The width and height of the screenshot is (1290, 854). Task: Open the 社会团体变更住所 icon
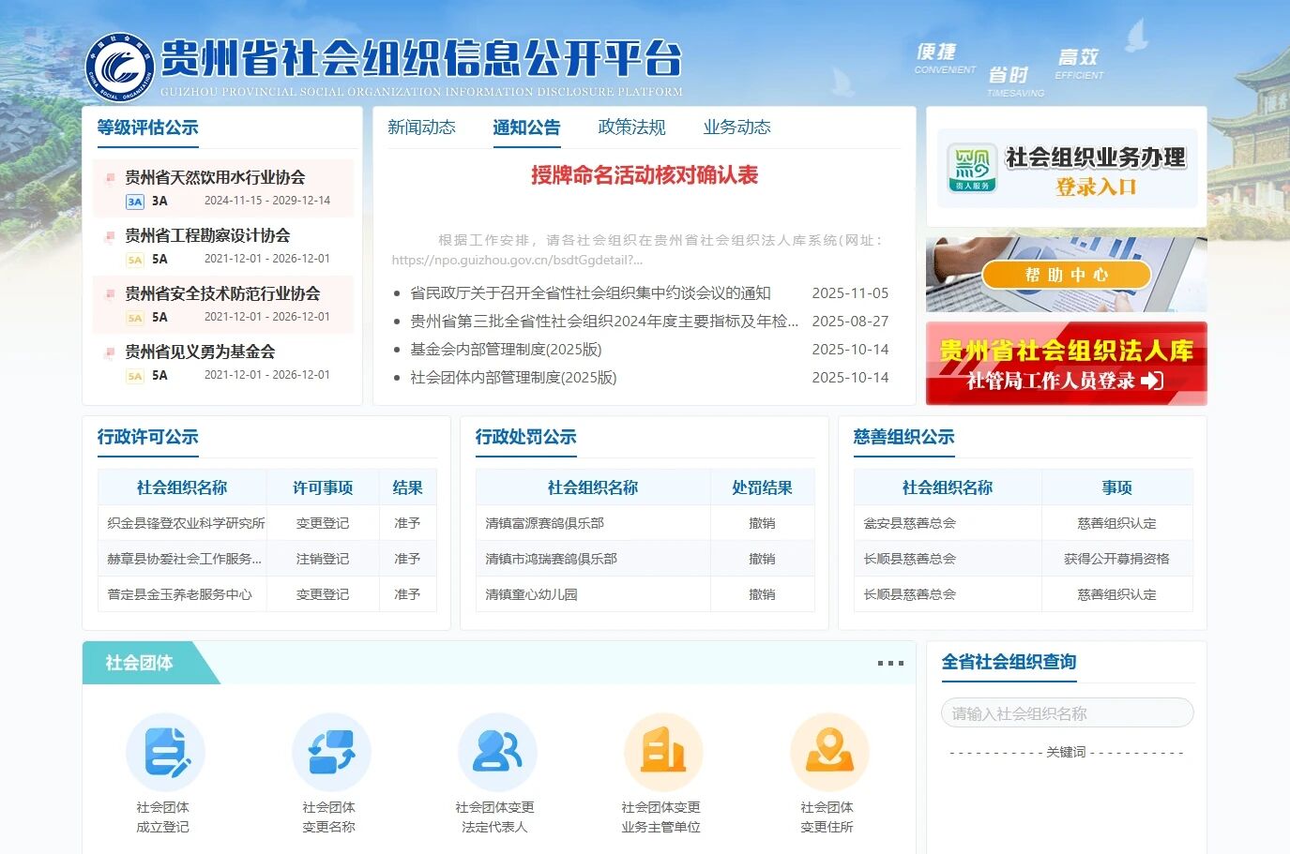point(829,753)
